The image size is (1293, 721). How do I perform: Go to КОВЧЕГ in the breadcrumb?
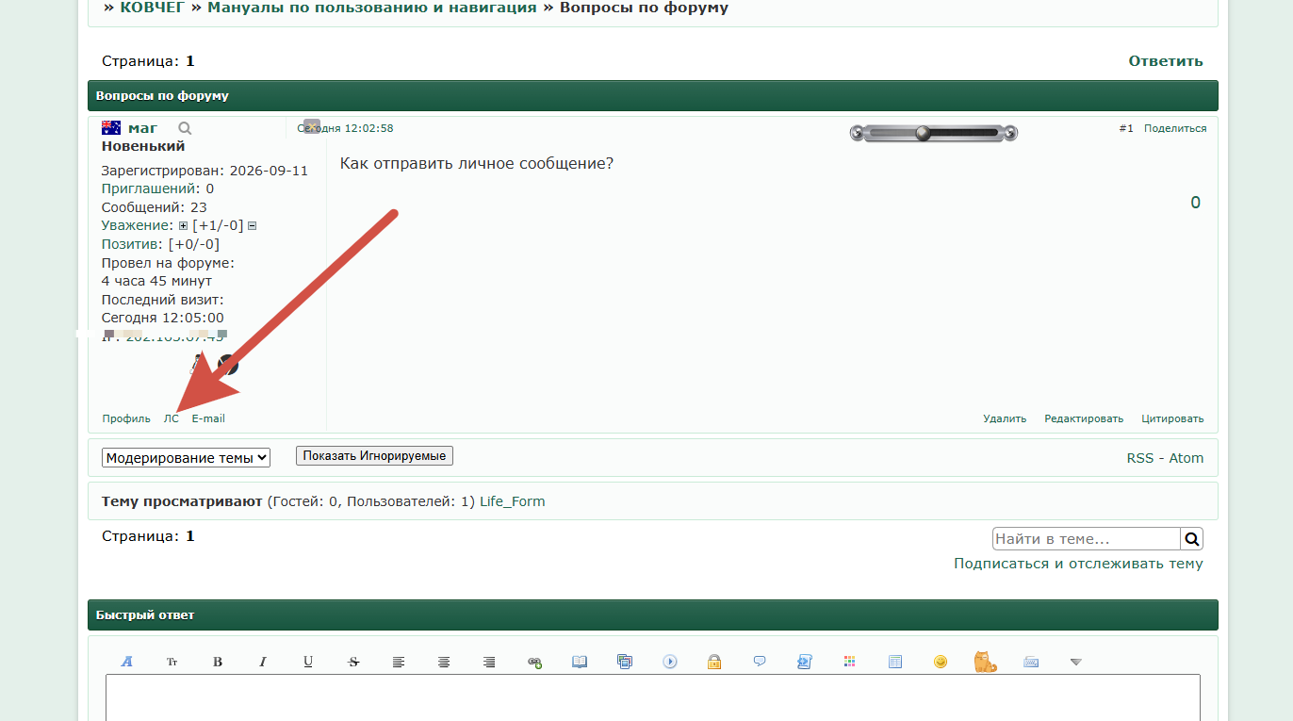pos(153,8)
